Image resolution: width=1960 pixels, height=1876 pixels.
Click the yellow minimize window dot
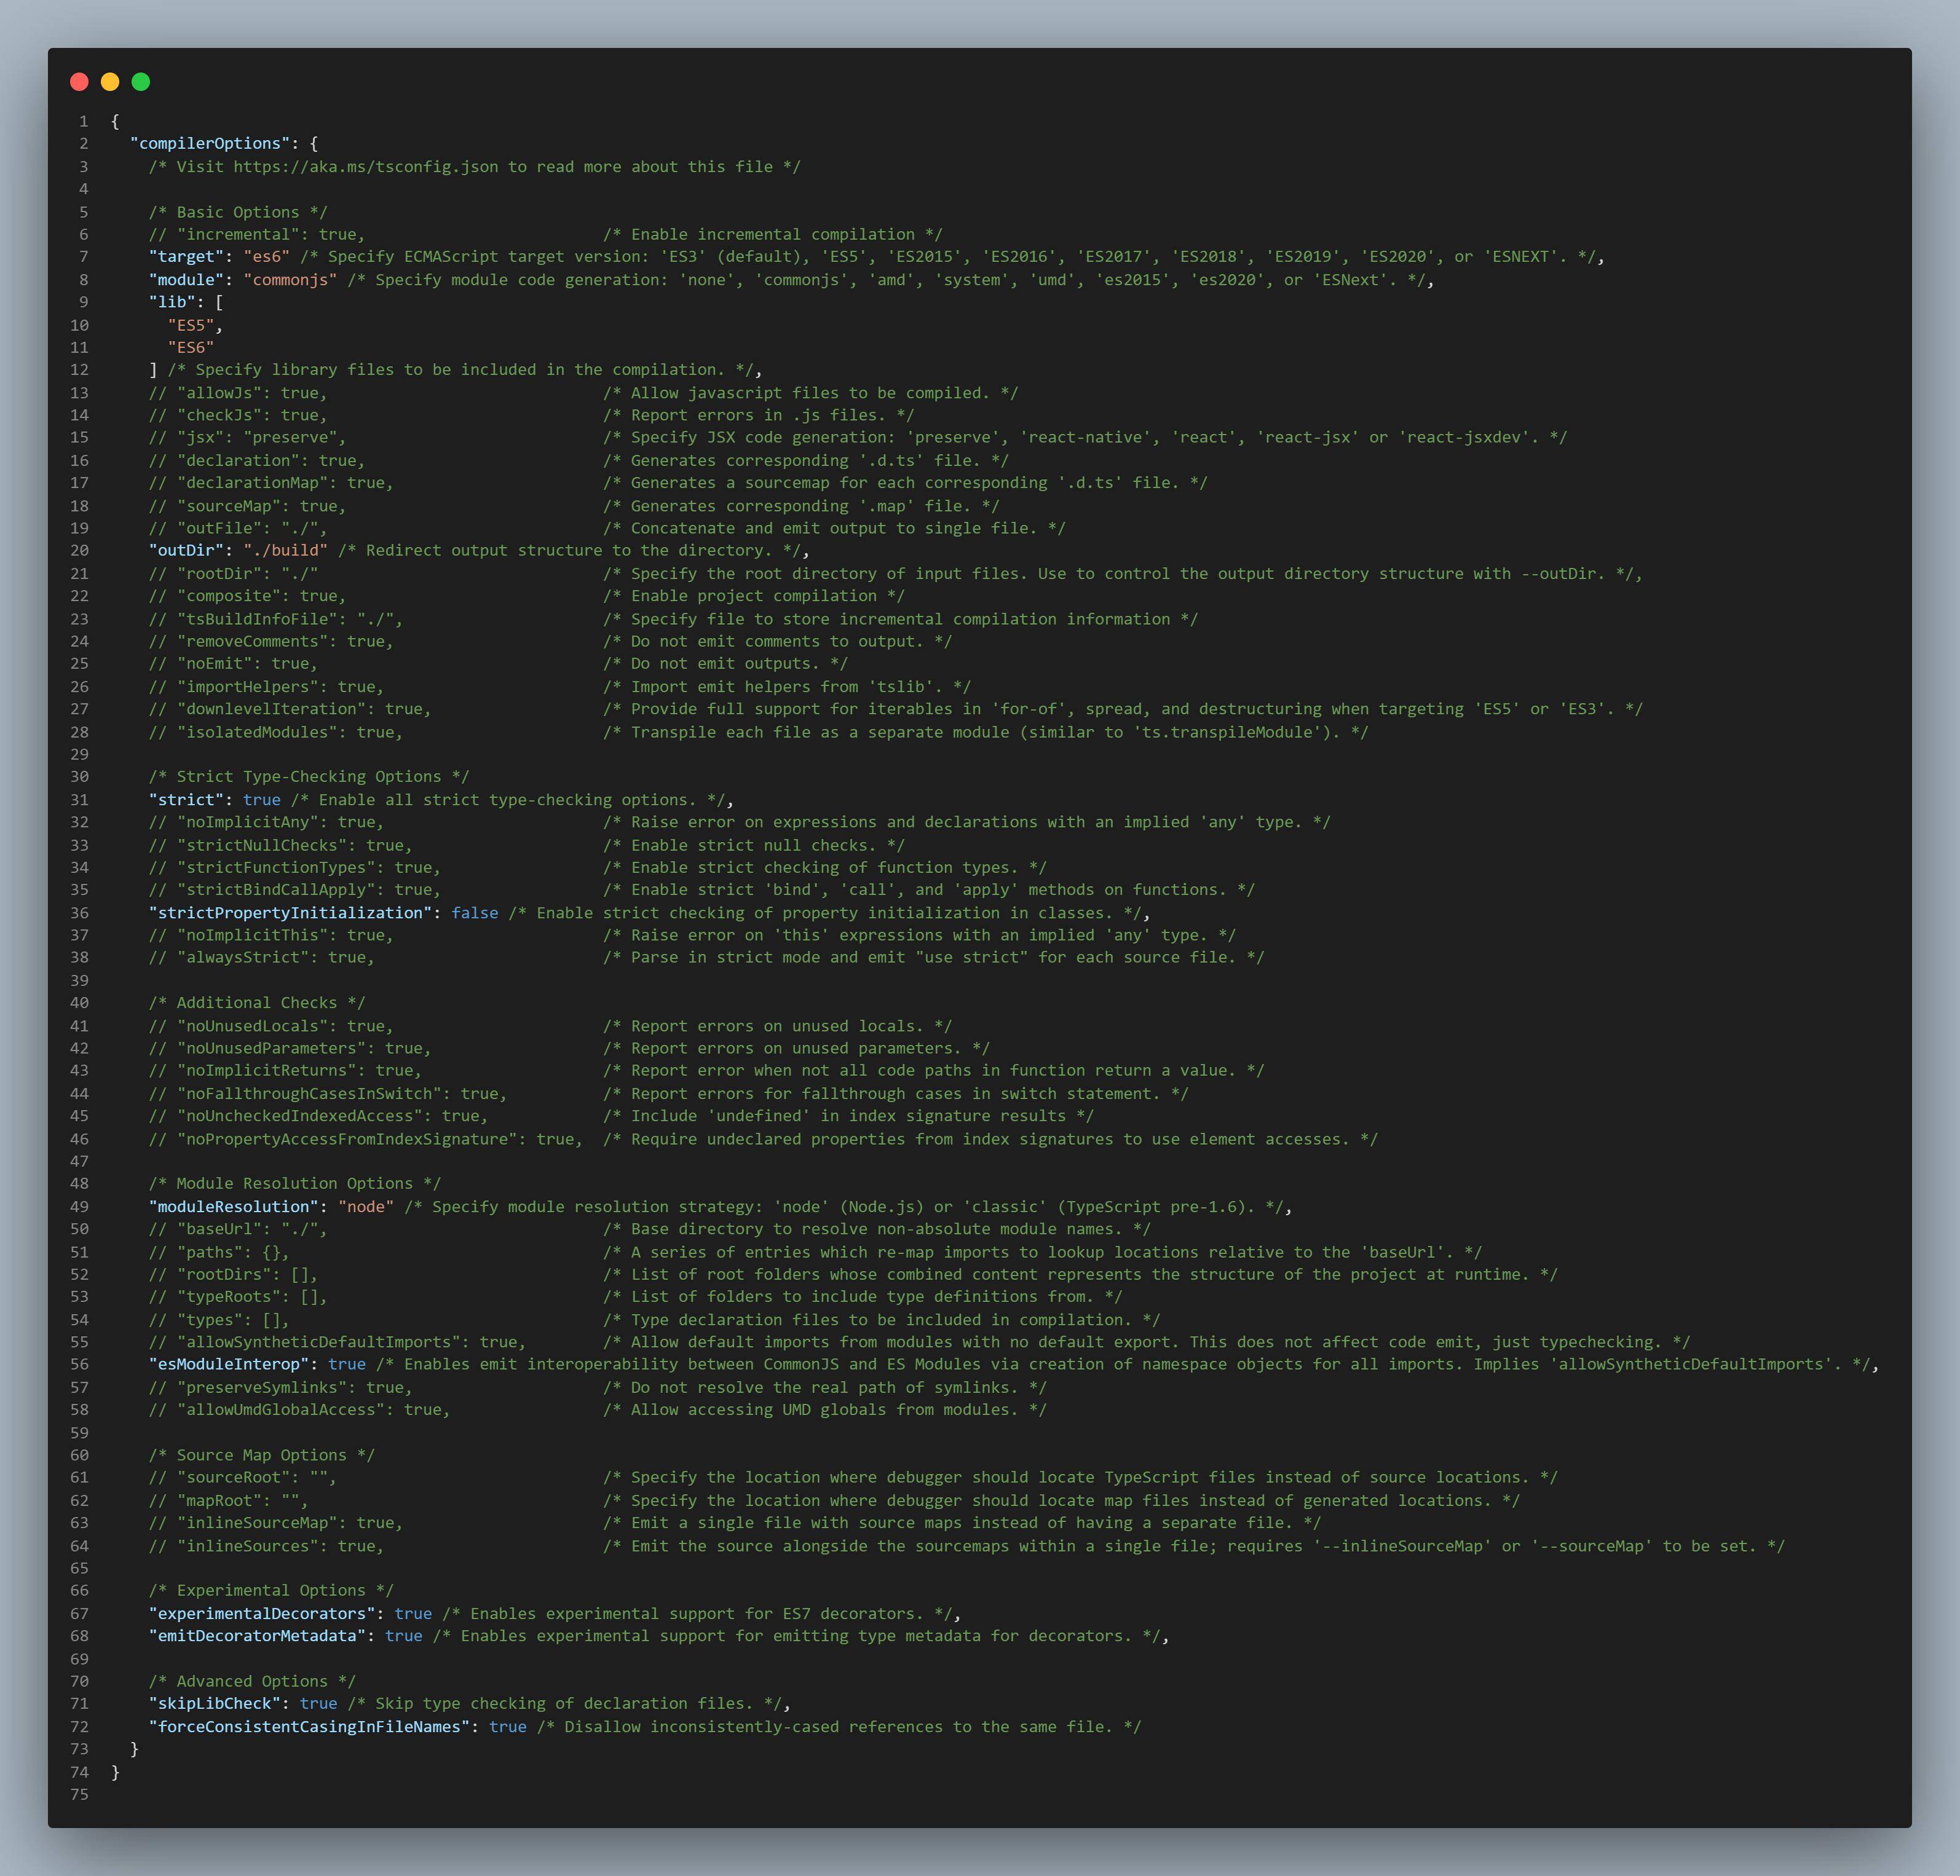point(110,82)
